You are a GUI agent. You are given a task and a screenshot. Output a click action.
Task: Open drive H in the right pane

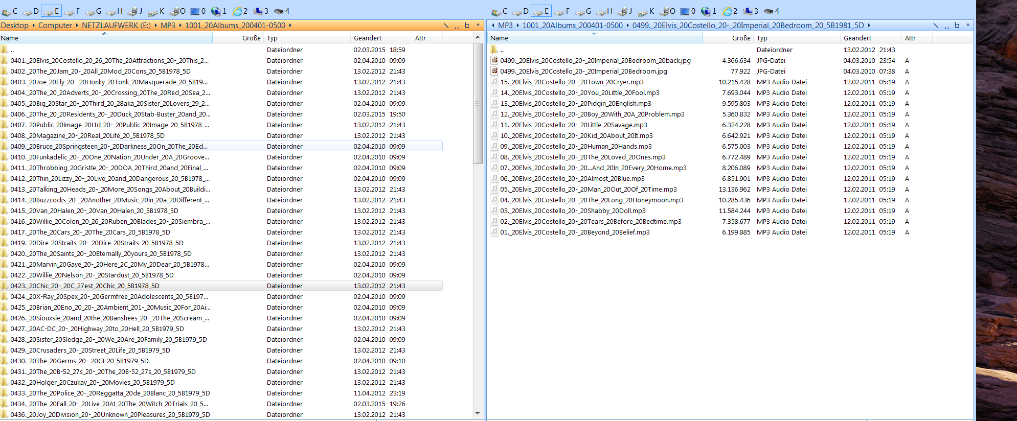(604, 11)
